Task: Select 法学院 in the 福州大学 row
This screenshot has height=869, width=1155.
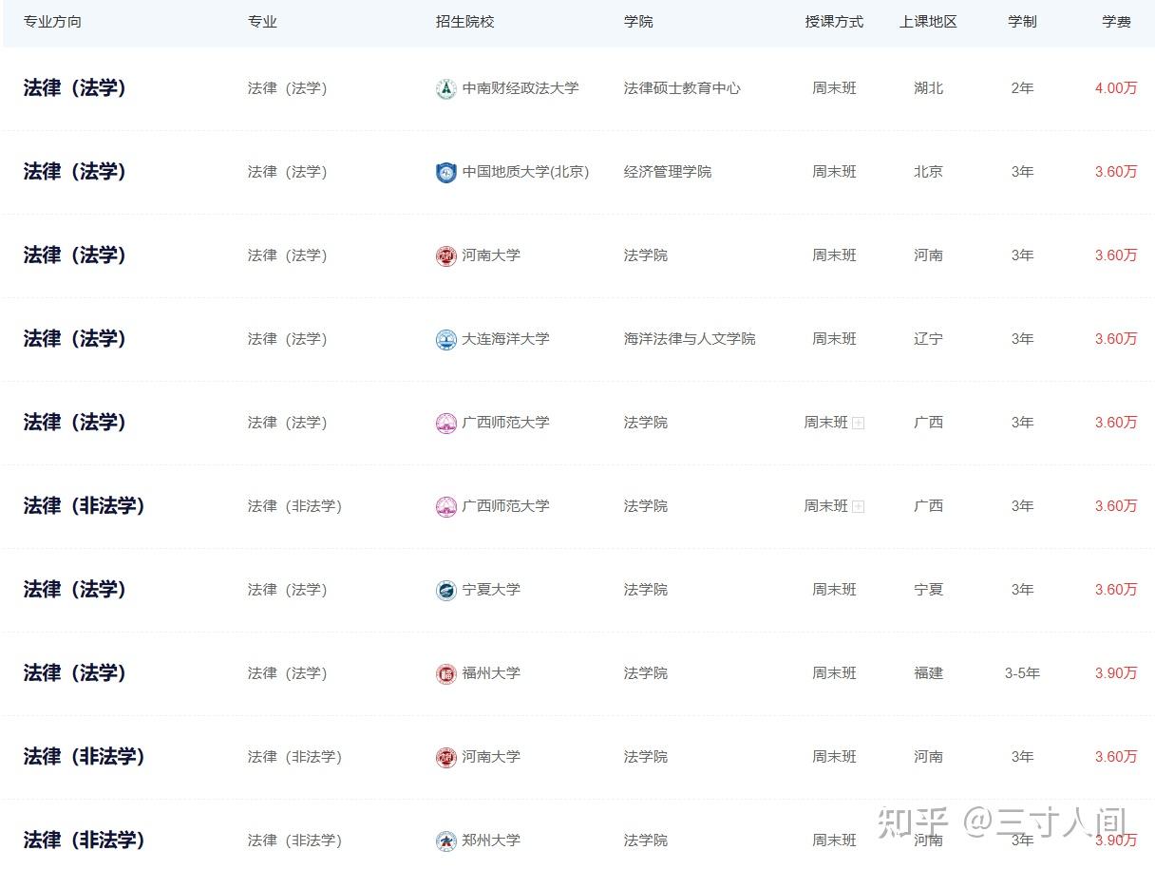Action: pos(646,673)
